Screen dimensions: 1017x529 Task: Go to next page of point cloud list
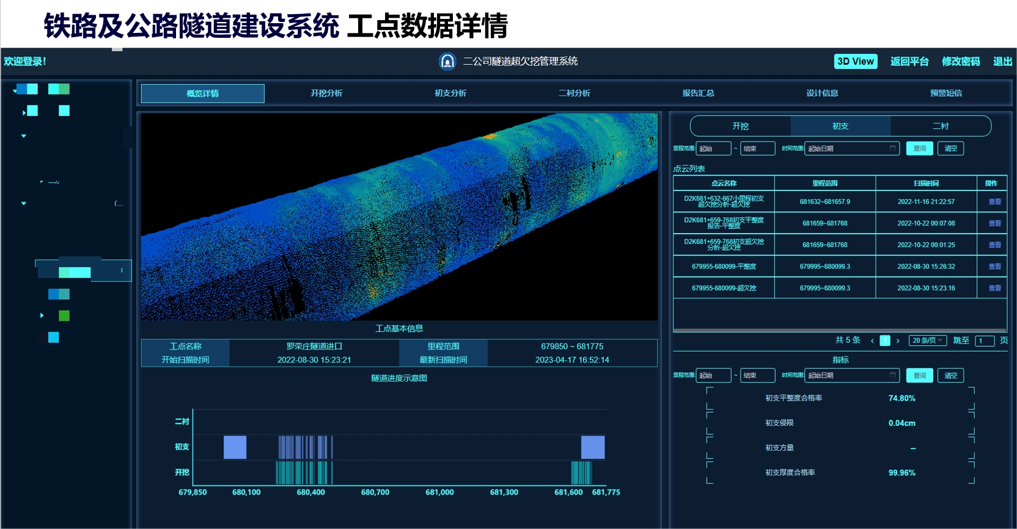[x=898, y=341]
